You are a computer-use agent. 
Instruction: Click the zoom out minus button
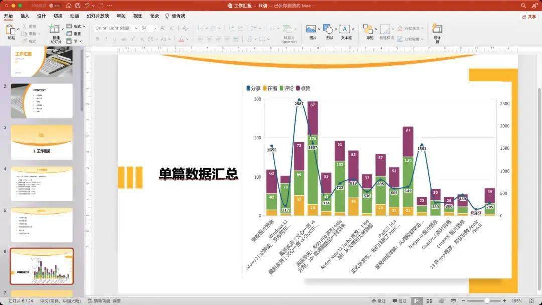(464, 301)
